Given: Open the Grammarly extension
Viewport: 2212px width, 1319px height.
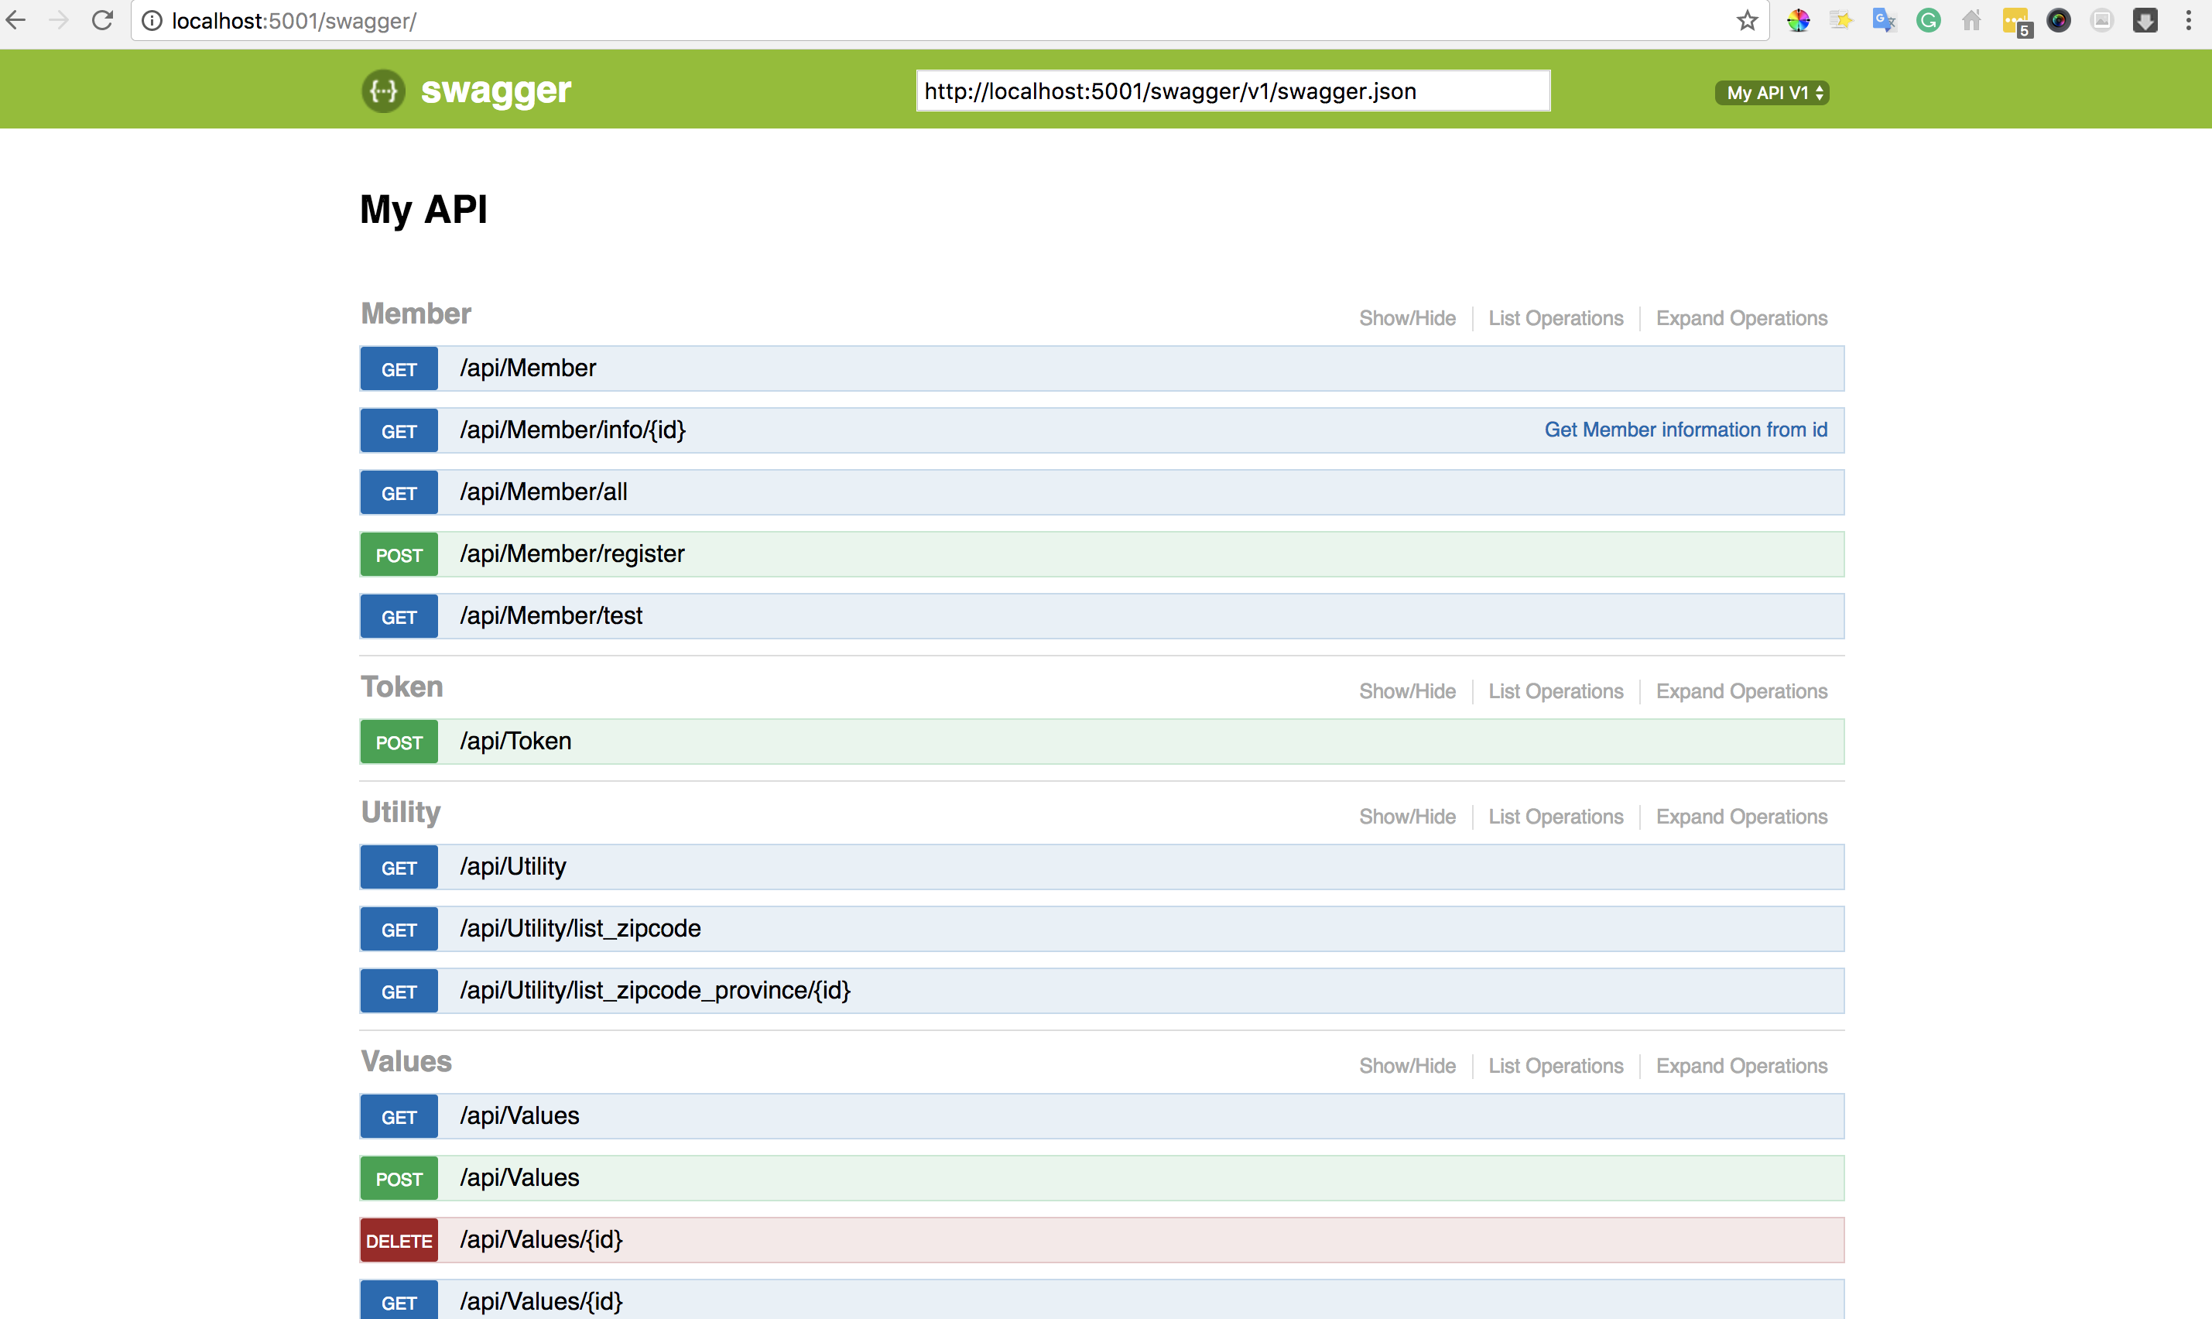Looking at the screenshot, I should 1928,20.
